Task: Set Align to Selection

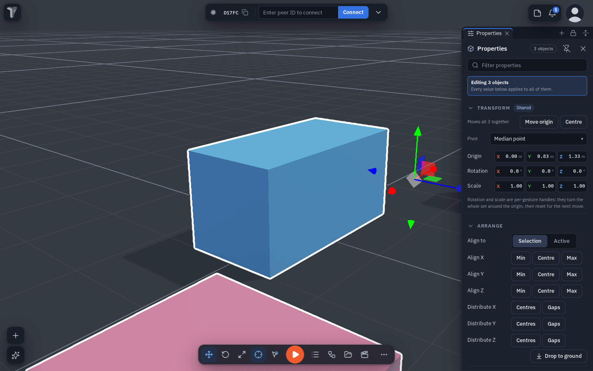Action: tap(530, 241)
